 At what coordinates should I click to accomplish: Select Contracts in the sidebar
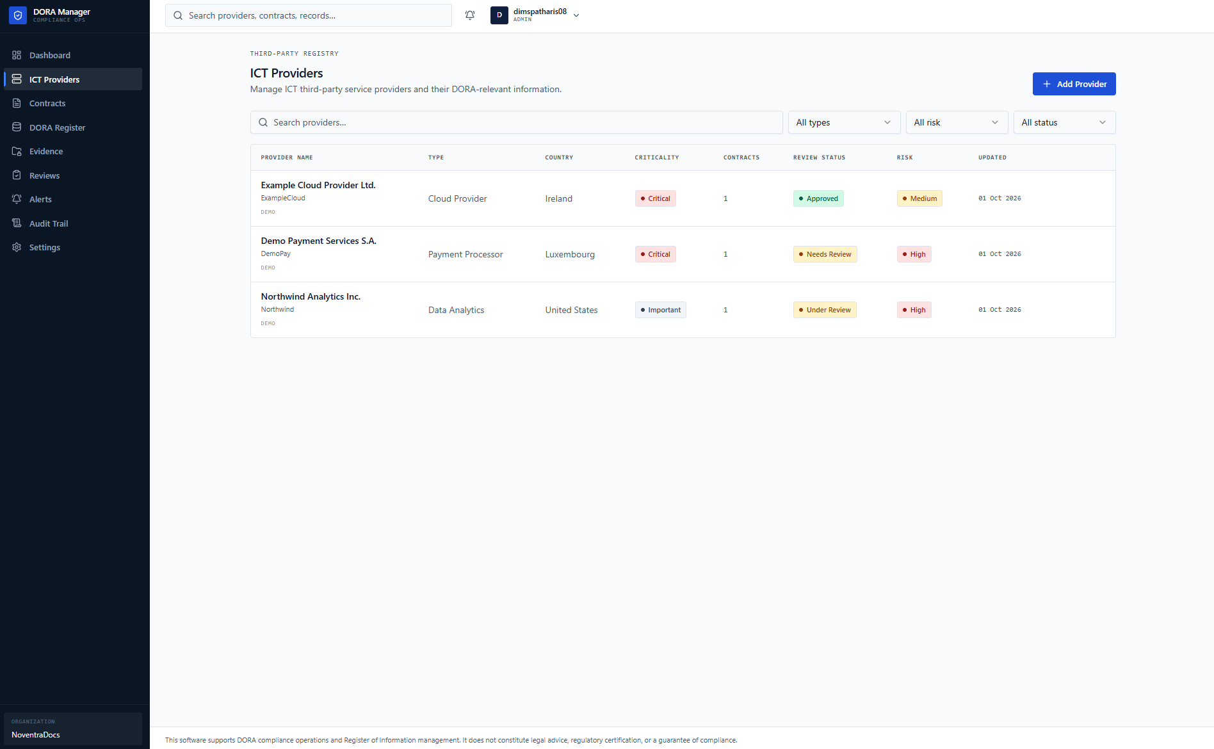73,103
